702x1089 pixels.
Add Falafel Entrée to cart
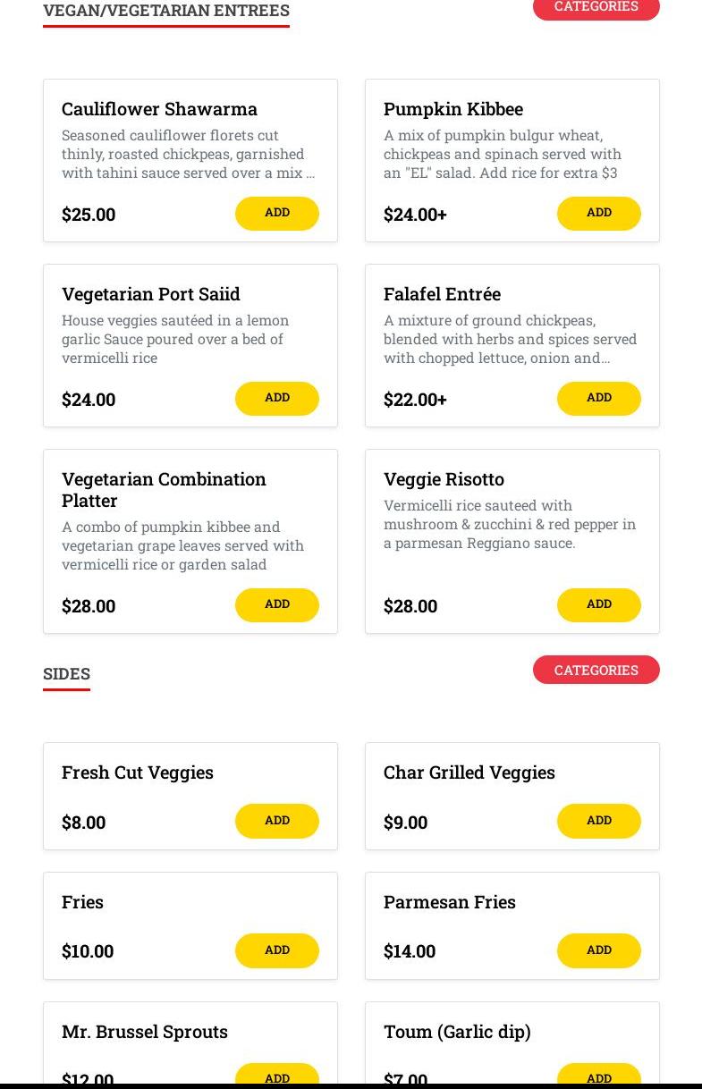tap(599, 399)
